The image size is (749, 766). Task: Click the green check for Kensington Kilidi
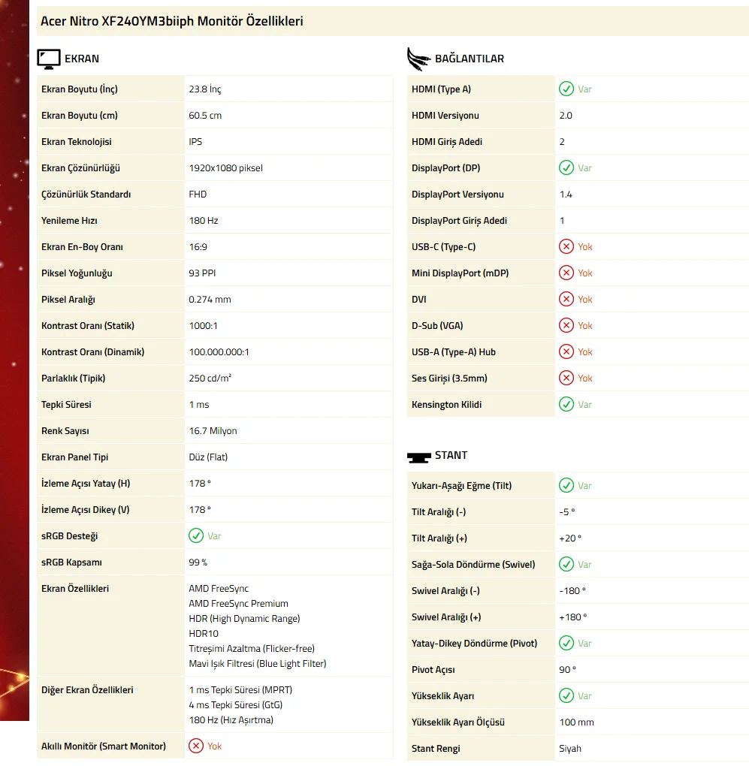[x=566, y=405]
